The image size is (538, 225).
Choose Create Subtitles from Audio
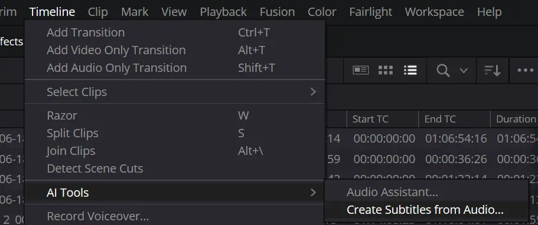pos(425,210)
